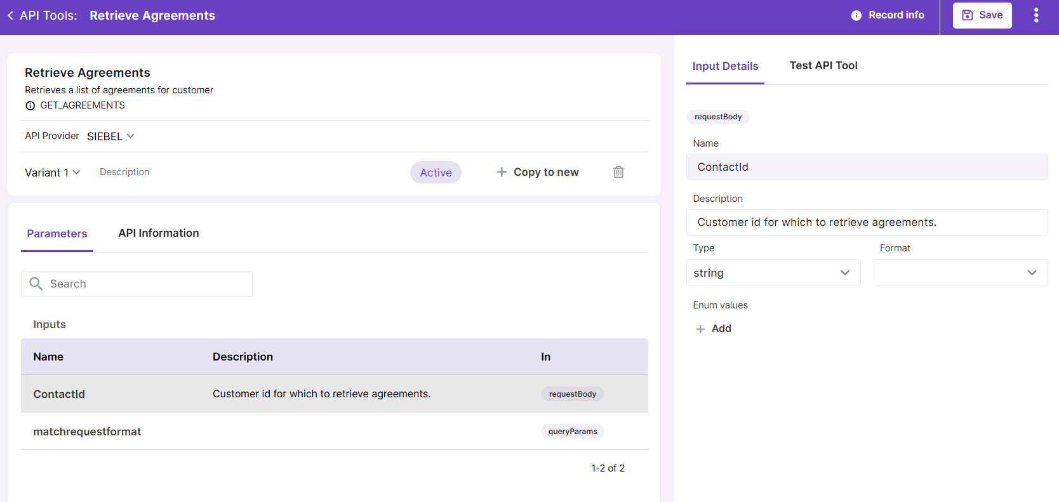
Task: Click the back arrow beside API Tools
Action: pyautogui.click(x=10, y=15)
